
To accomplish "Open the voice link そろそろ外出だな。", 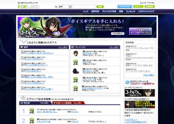I will 32,71.
